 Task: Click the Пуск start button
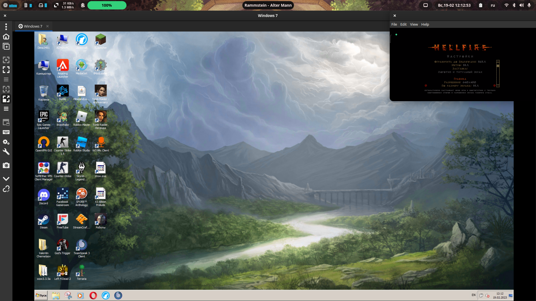[x=41, y=295]
